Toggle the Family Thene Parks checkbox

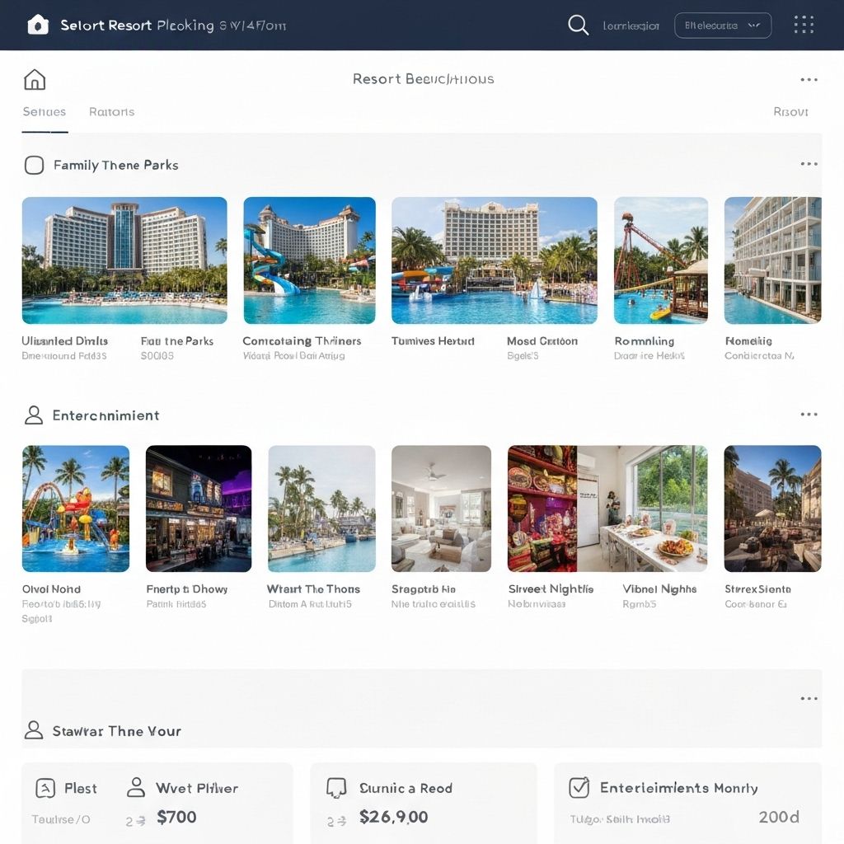(34, 165)
